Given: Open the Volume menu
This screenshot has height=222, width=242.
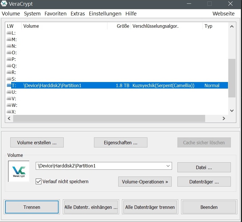Looking at the screenshot, I should [11, 14].
